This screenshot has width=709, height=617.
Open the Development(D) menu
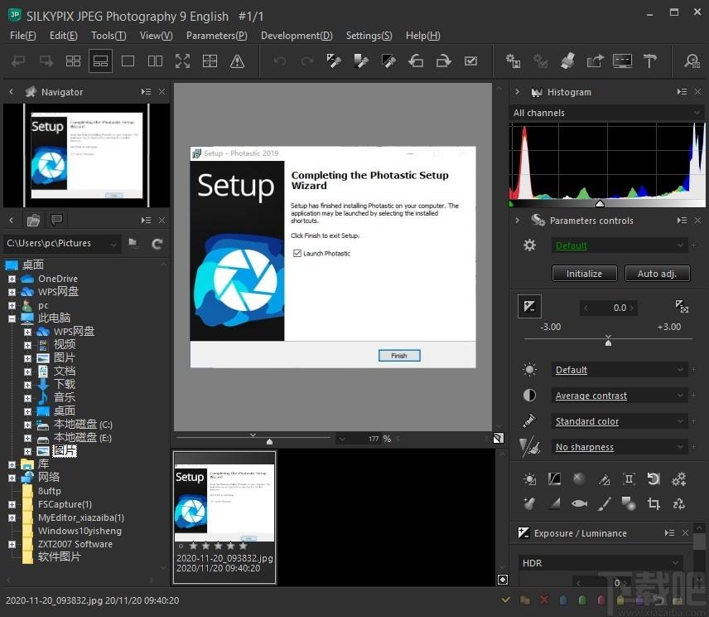coord(297,36)
